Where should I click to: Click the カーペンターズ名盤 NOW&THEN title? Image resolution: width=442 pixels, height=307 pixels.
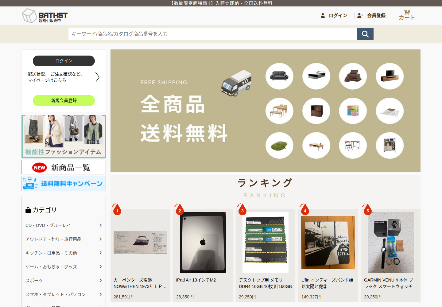[x=140, y=283]
